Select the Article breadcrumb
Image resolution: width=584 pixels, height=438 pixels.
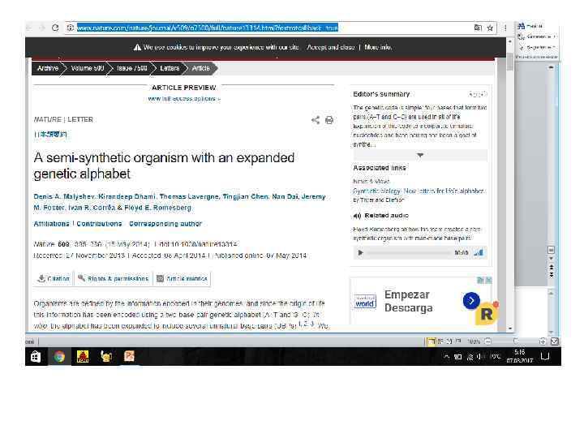click(201, 68)
